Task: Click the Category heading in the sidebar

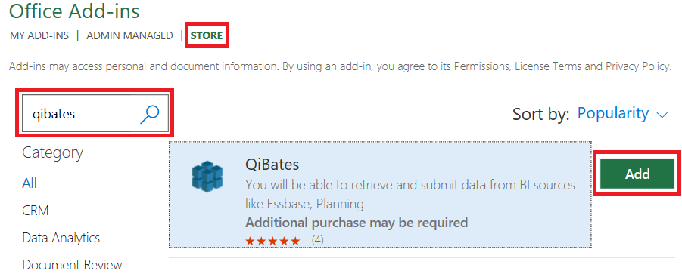Action: point(53,153)
